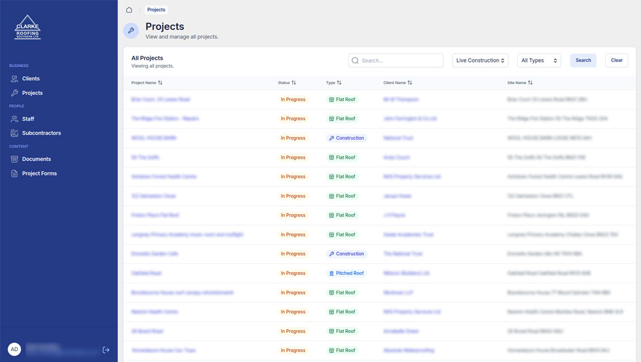Sort by Type column arrows
641x362 pixels.
(339, 83)
